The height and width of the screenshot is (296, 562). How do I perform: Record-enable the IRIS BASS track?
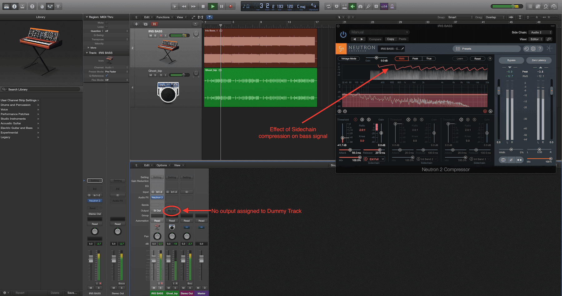(161, 35)
